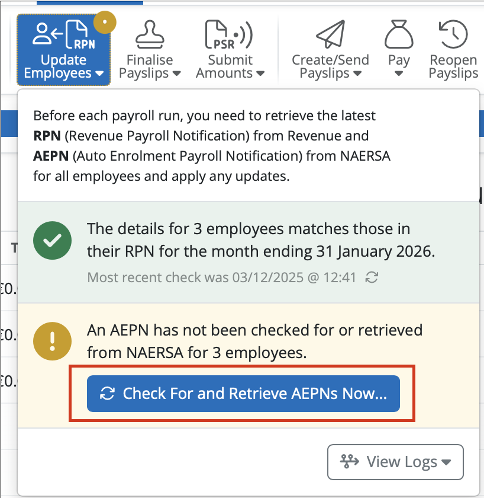The image size is (484, 498).
Task: Click the Create/Send Payslips paper plane icon
Action: point(330,35)
